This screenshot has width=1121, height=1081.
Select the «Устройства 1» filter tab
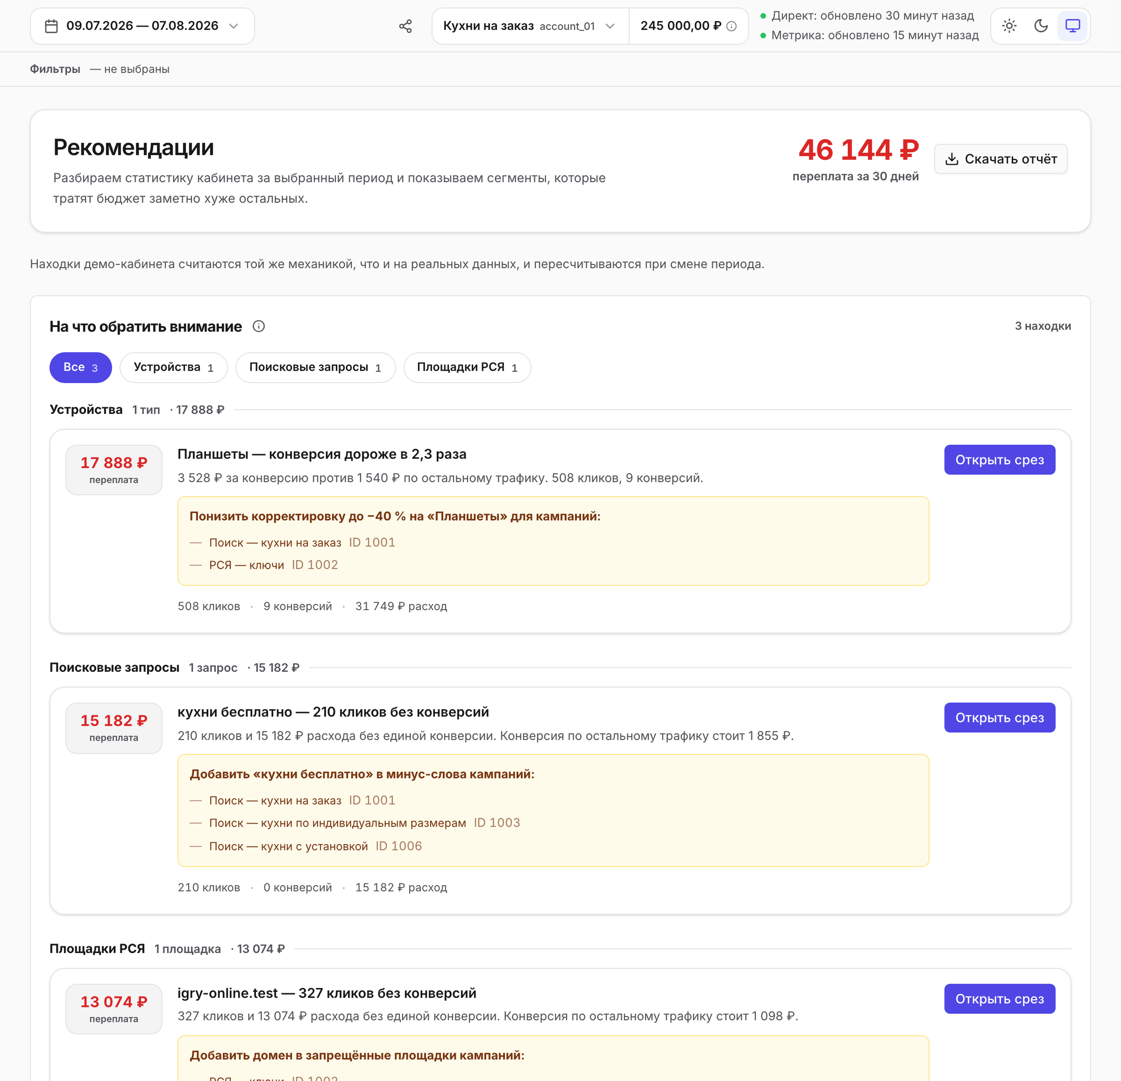(174, 367)
